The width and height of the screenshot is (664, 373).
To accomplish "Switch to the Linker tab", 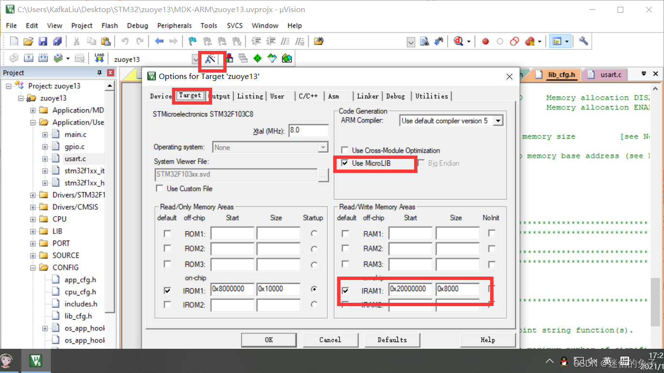I will tap(368, 96).
